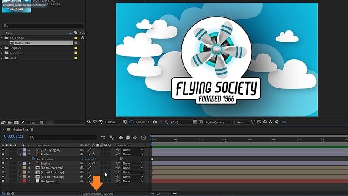Expand the Solids folder
The width and height of the screenshot is (348, 196).
2,58
